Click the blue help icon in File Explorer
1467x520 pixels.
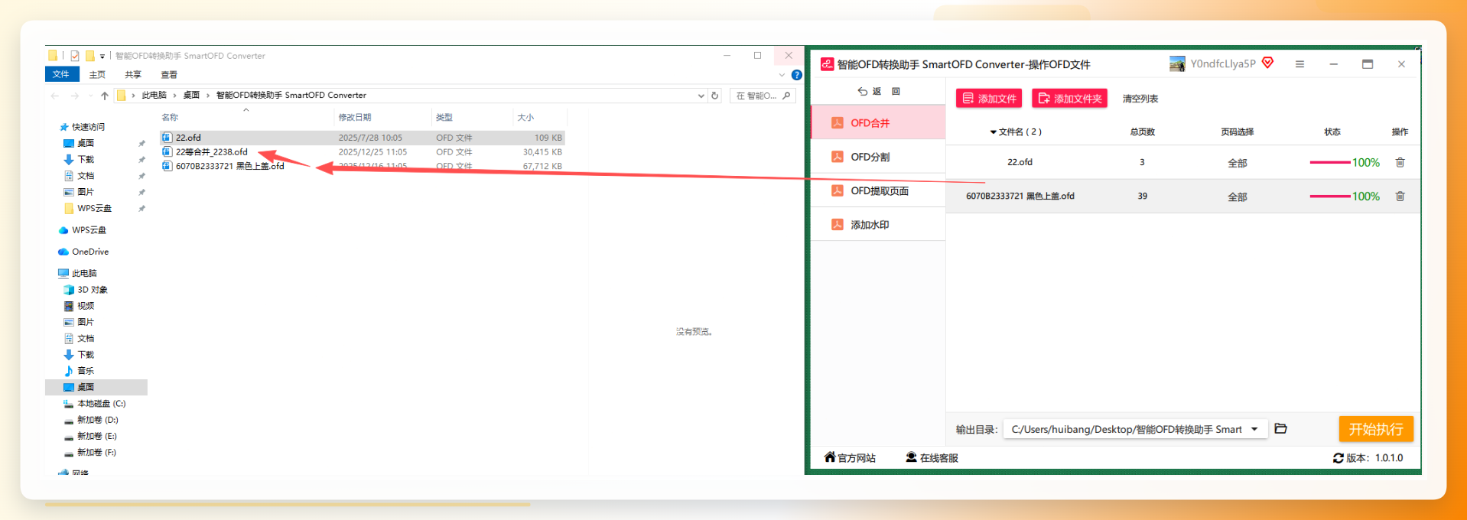click(796, 75)
